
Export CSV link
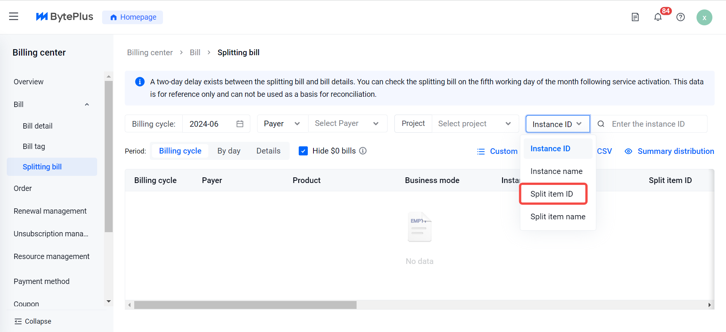click(x=604, y=151)
